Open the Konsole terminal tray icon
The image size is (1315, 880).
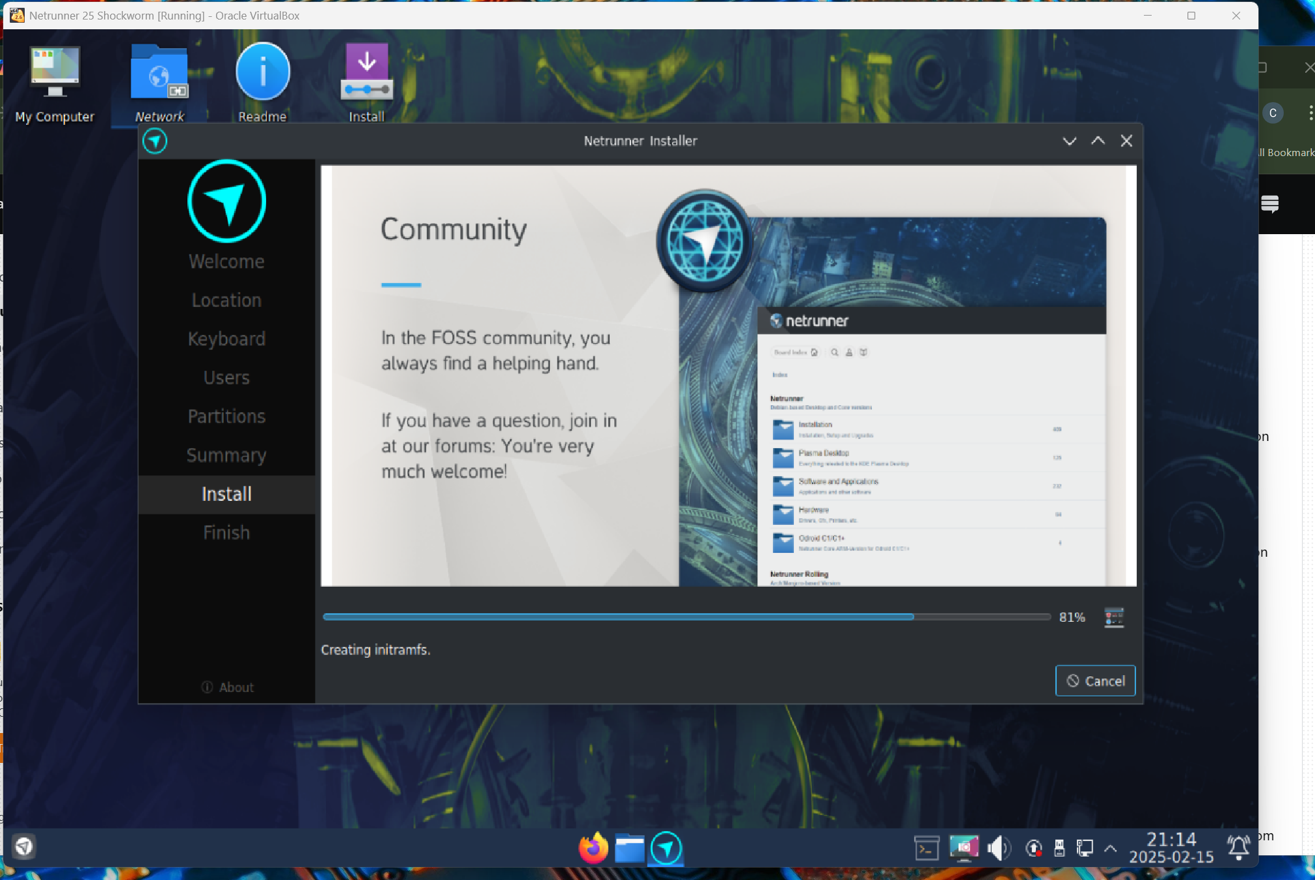926,847
